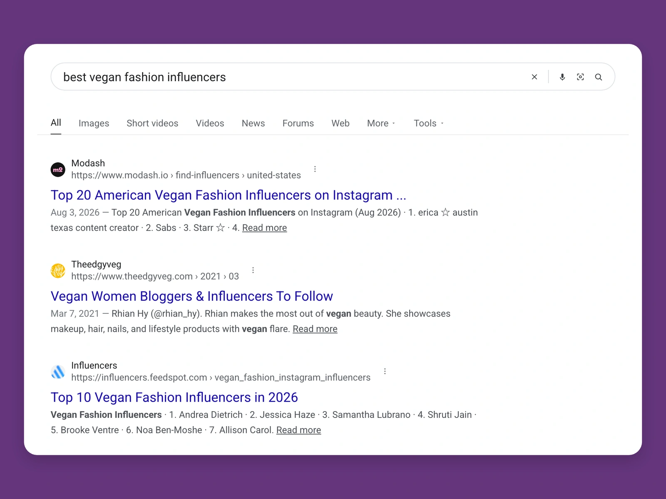Click the Theedgyveg site favicon
The image size is (666, 499).
58,271
